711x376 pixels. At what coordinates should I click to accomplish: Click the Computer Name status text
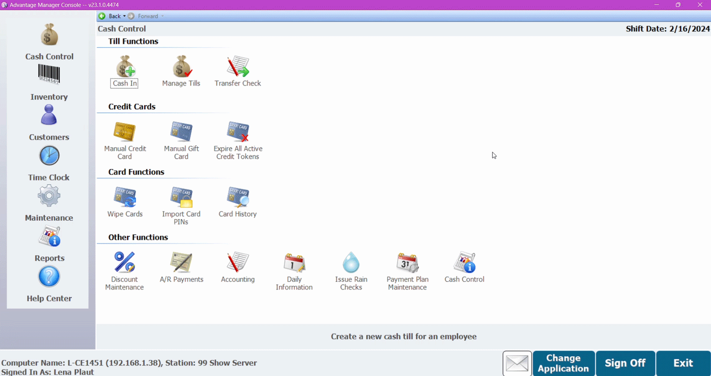[x=129, y=363]
